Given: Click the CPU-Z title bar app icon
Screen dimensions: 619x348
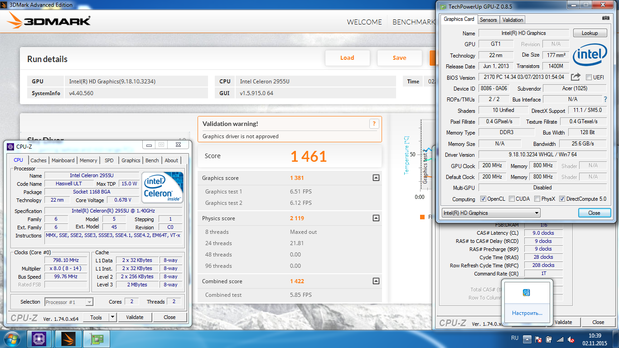Looking at the screenshot, I should 10,146.
